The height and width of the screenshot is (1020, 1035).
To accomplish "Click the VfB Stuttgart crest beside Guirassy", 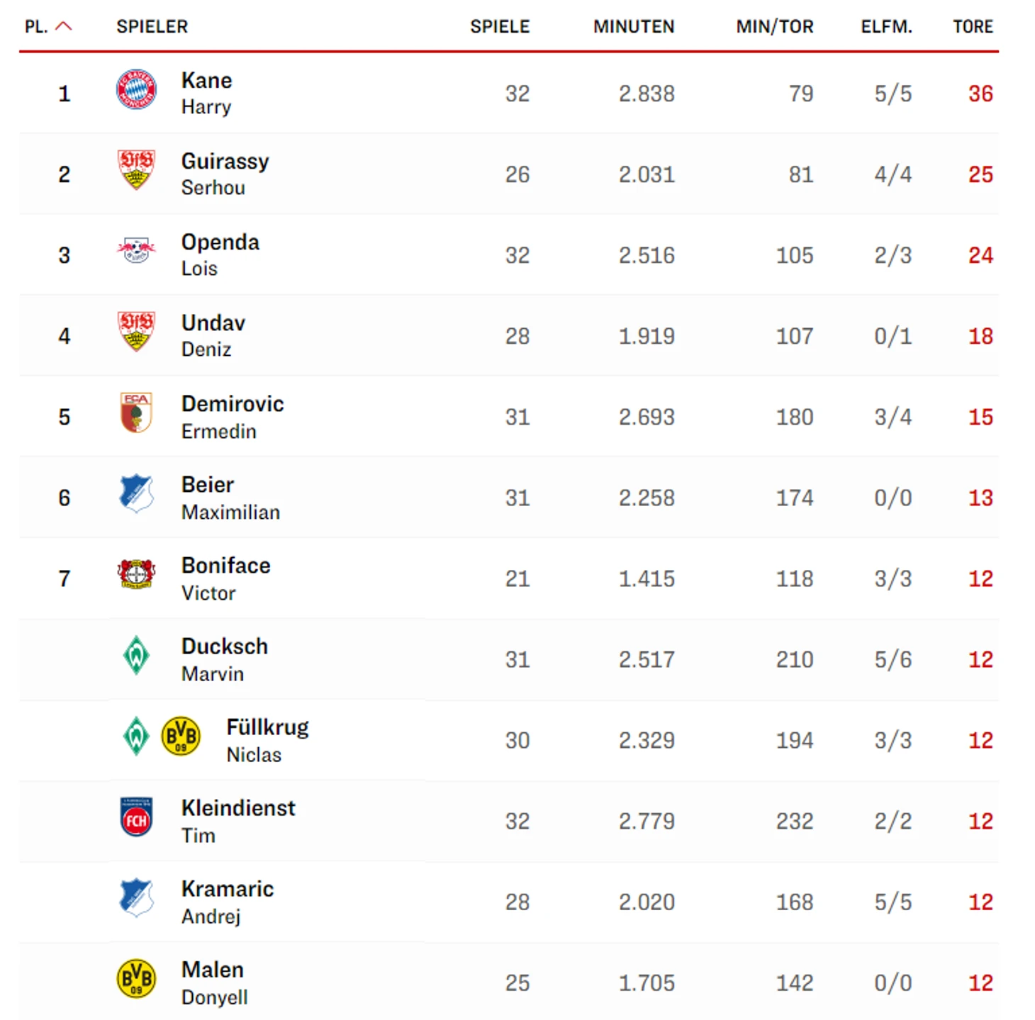I will point(136,170).
